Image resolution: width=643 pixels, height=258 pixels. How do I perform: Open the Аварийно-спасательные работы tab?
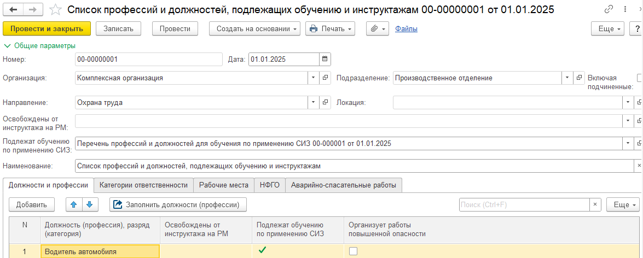click(x=344, y=185)
